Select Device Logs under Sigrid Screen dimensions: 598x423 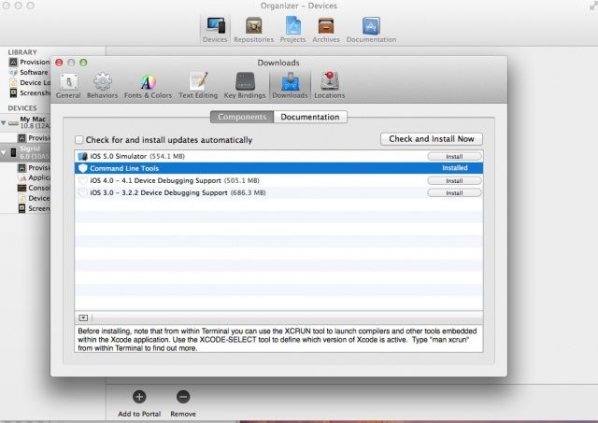tap(34, 198)
